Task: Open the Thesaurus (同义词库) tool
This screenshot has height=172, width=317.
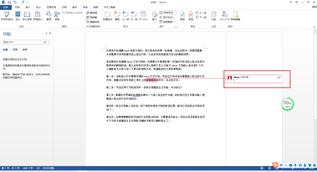Action: [x=27, y=16]
